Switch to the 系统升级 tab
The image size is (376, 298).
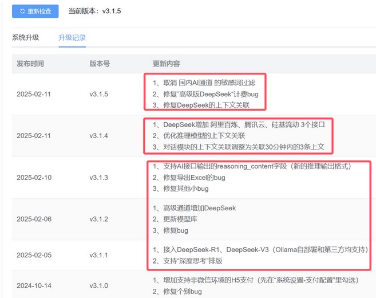pyautogui.click(x=25, y=37)
